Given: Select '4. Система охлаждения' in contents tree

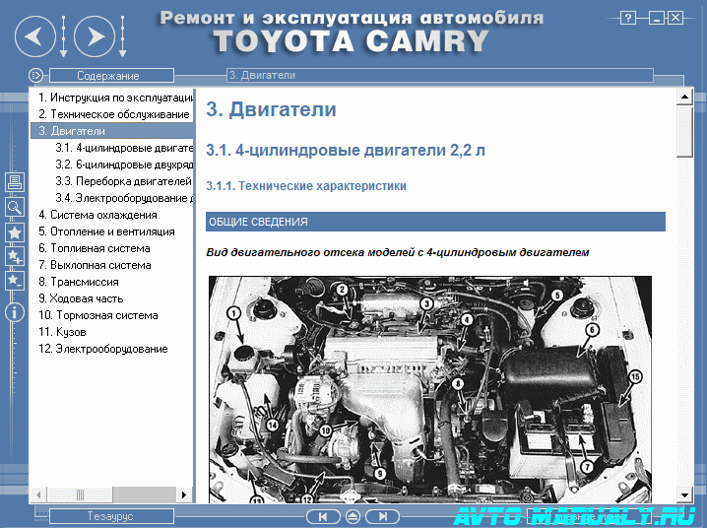Looking at the screenshot, I should point(97,215).
